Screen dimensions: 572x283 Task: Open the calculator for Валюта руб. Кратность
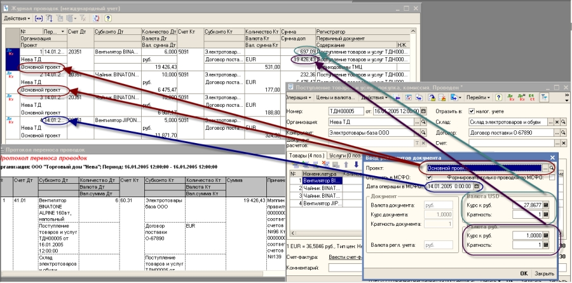(546, 245)
